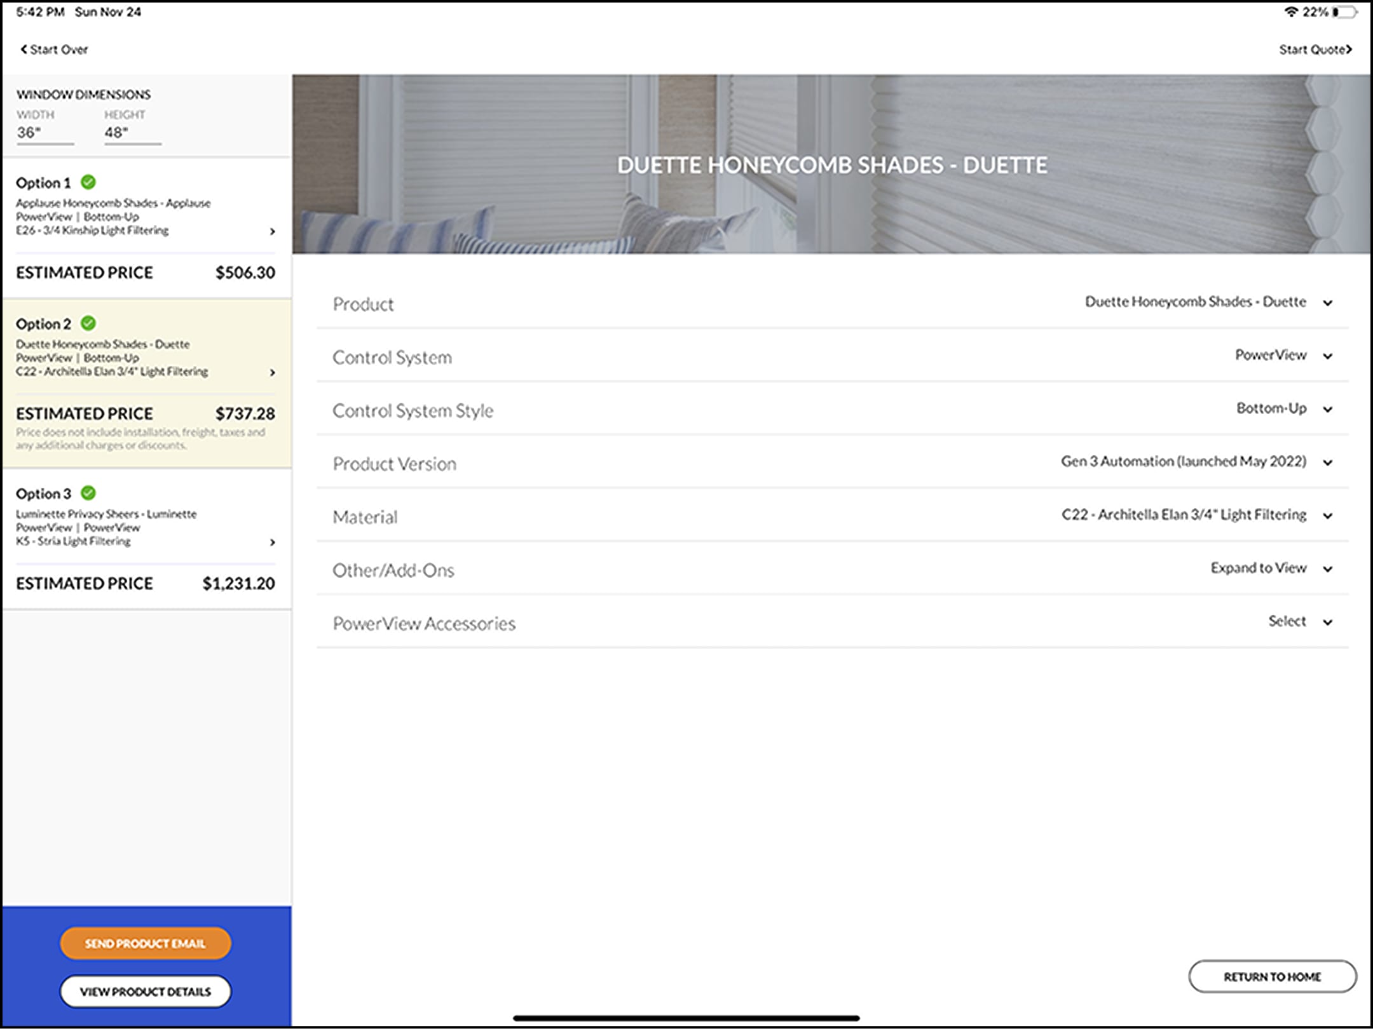Click the Bottom-Up control style value
The height and width of the screenshot is (1029, 1373).
pos(1271,408)
